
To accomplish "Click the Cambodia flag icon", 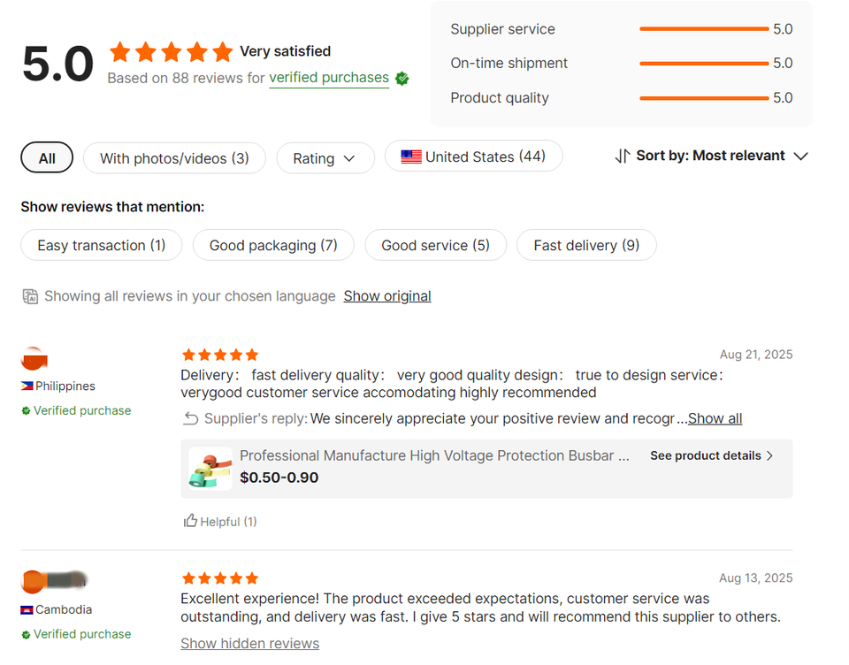I will pos(27,610).
